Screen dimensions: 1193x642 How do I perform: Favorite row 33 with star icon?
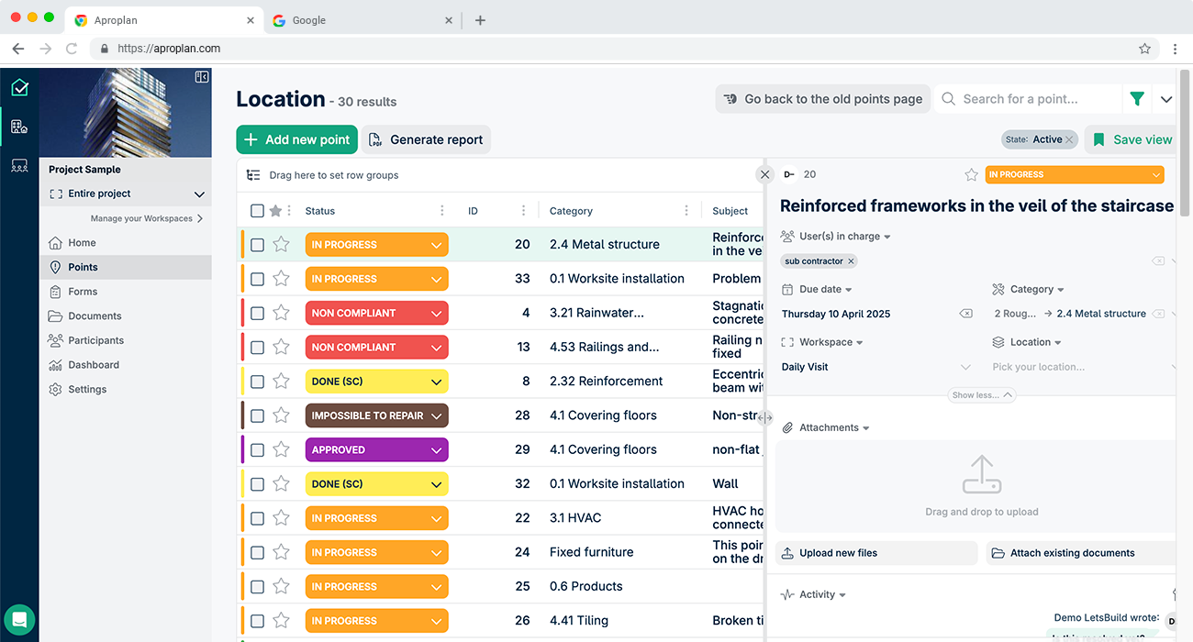coord(282,279)
